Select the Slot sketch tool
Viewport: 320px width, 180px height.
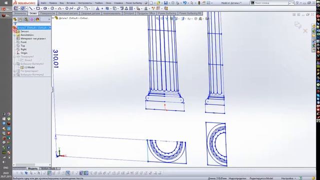coord(45,8)
